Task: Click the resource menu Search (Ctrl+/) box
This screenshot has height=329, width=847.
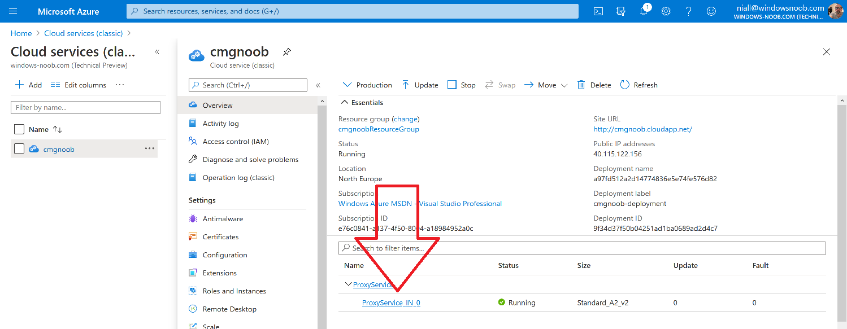Action: point(248,85)
